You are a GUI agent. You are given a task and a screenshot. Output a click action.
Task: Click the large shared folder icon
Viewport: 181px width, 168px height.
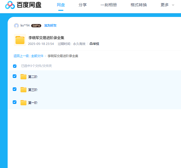[20, 40]
